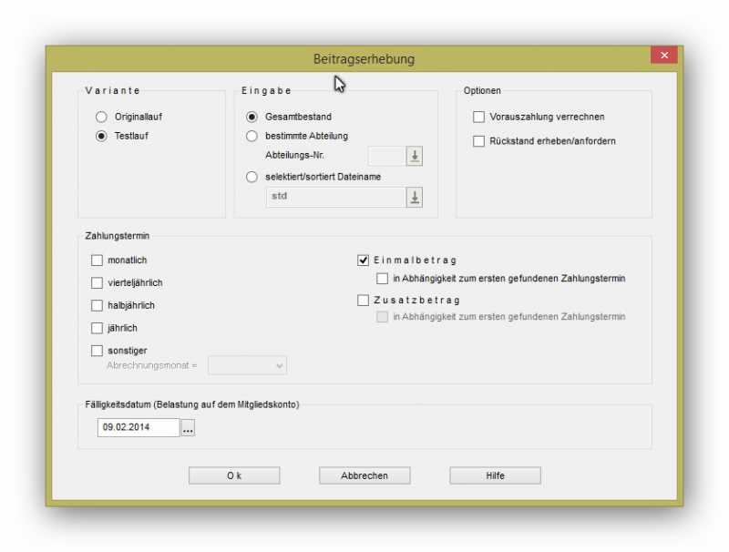Click the lookup arrow beside Abteilungs-Nr. field

tap(415, 156)
